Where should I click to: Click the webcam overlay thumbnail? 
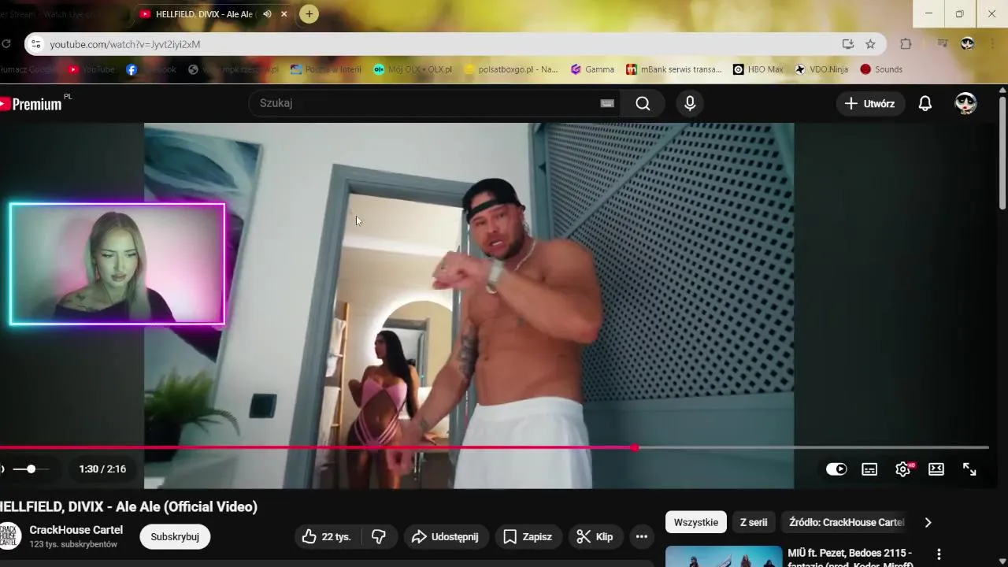117,264
